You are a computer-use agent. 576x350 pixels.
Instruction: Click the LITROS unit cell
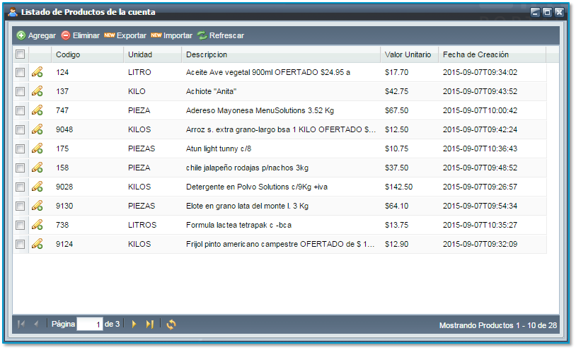142,225
